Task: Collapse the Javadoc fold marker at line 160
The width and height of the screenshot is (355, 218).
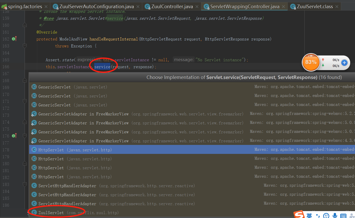Action: [x=25, y=25]
